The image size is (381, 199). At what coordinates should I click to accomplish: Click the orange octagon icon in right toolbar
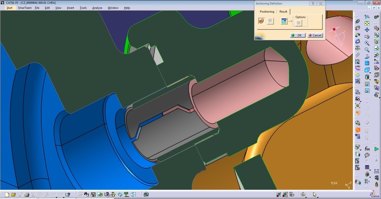coord(358,130)
